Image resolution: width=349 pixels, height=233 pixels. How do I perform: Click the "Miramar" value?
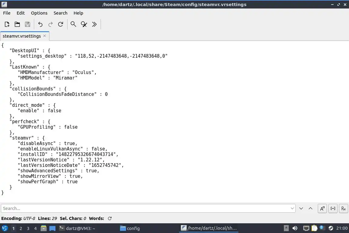tap(65, 78)
